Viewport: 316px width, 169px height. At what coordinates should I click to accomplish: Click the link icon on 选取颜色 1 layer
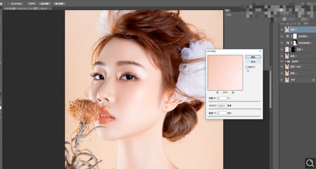pyautogui.click(x=291, y=36)
